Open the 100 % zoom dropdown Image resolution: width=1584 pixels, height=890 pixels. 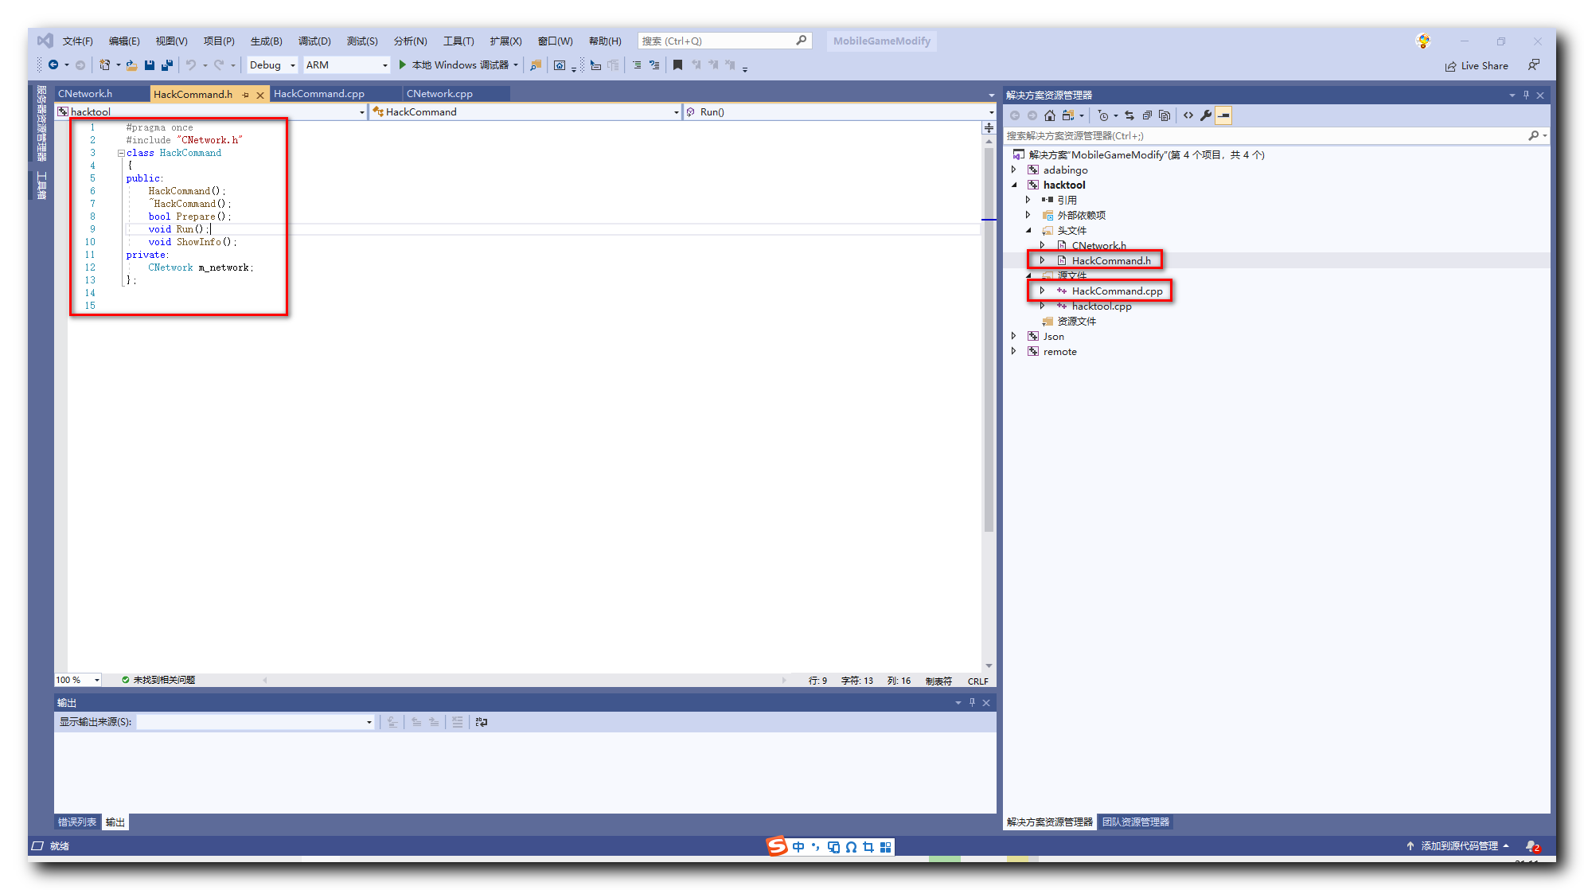click(x=78, y=680)
